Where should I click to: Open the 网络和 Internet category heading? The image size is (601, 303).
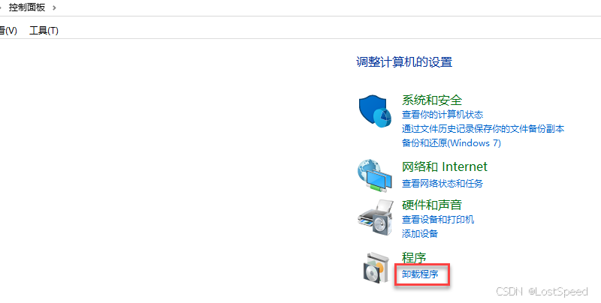pyautogui.click(x=444, y=166)
